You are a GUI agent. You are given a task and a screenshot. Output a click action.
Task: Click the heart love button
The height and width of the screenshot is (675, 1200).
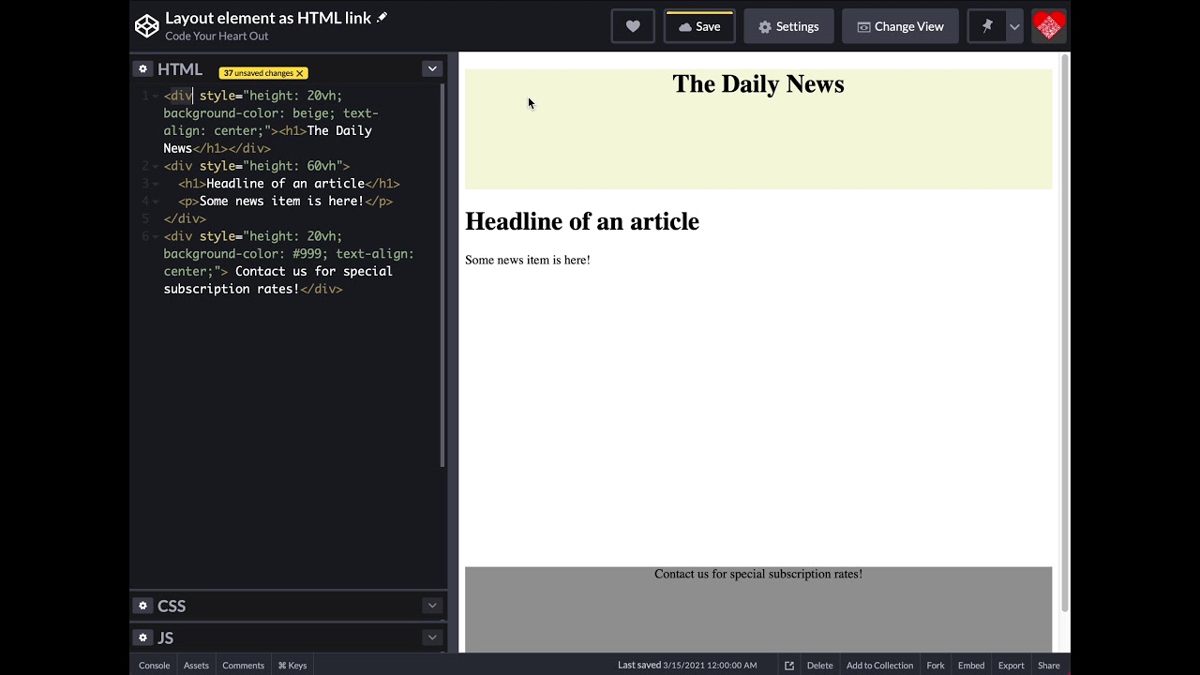click(633, 26)
